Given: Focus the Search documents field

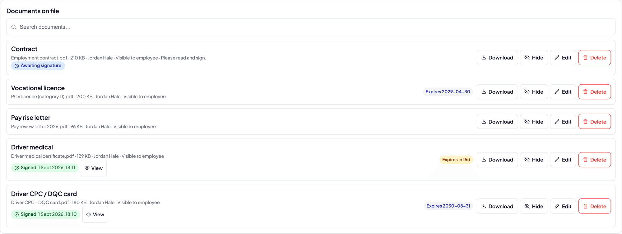Looking at the screenshot, I should (x=311, y=27).
